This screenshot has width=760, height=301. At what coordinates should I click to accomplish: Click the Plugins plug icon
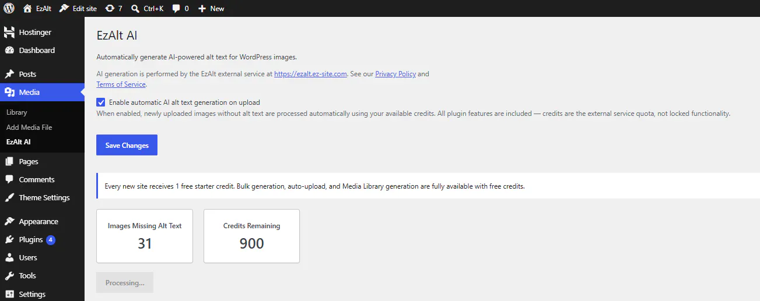tap(9, 239)
